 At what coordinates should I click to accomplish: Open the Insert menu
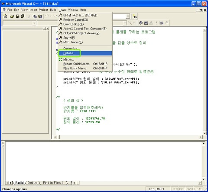pyautogui.click(x=33, y=10)
